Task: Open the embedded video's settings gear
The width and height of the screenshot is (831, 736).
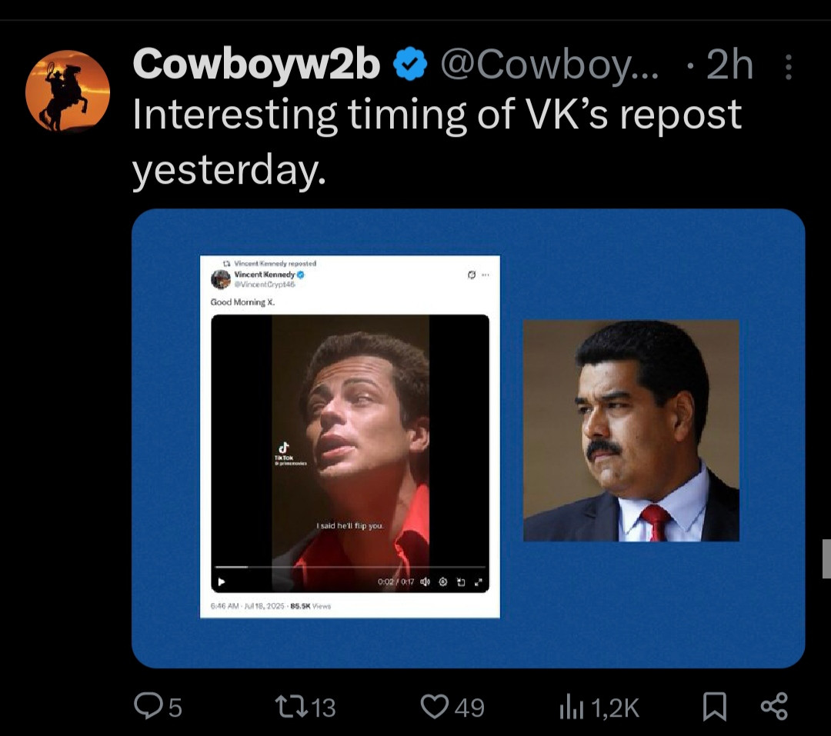Action: (x=443, y=582)
